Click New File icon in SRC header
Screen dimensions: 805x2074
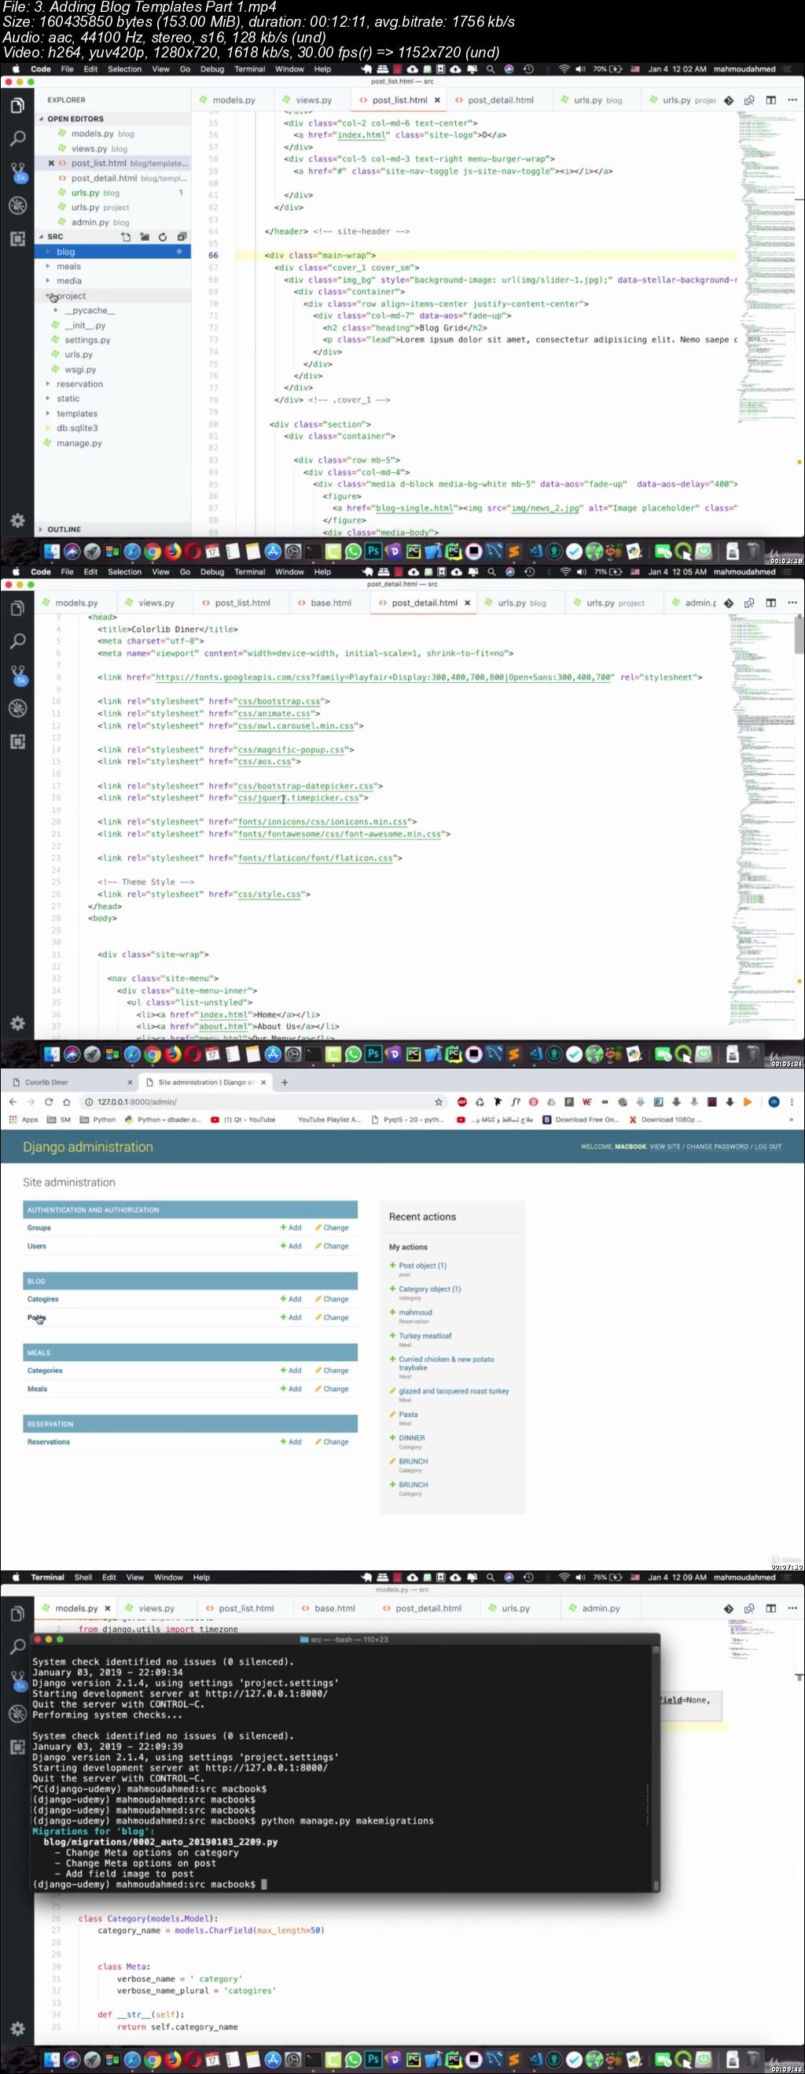[126, 237]
